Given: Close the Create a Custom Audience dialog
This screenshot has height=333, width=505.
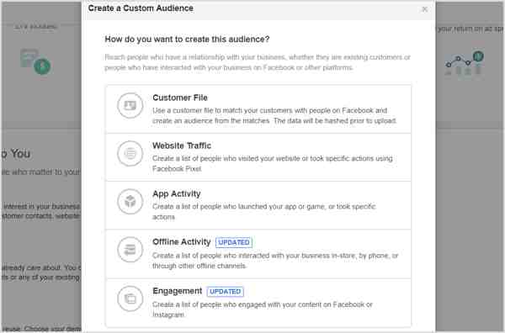Looking at the screenshot, I should point(425,9).
